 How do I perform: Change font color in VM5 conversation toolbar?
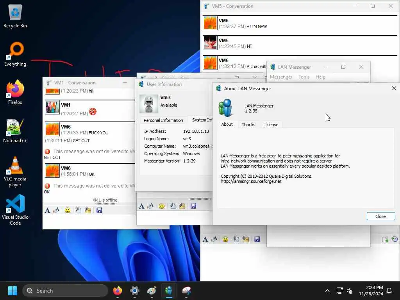[214, 239]
